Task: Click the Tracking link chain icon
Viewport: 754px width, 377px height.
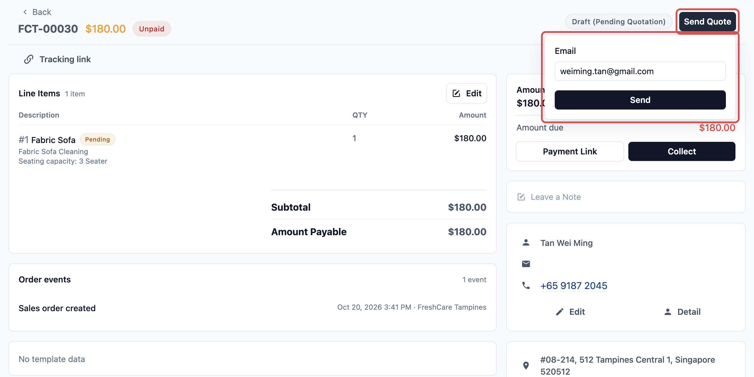Action: [x=29, y=59]
